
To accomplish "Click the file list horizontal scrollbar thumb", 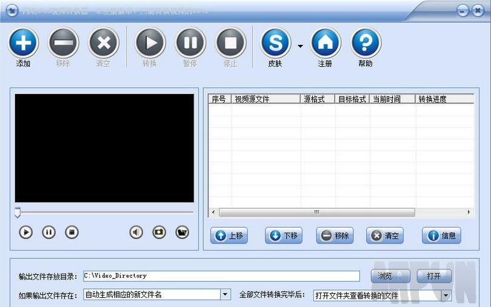I will (317, 212).
